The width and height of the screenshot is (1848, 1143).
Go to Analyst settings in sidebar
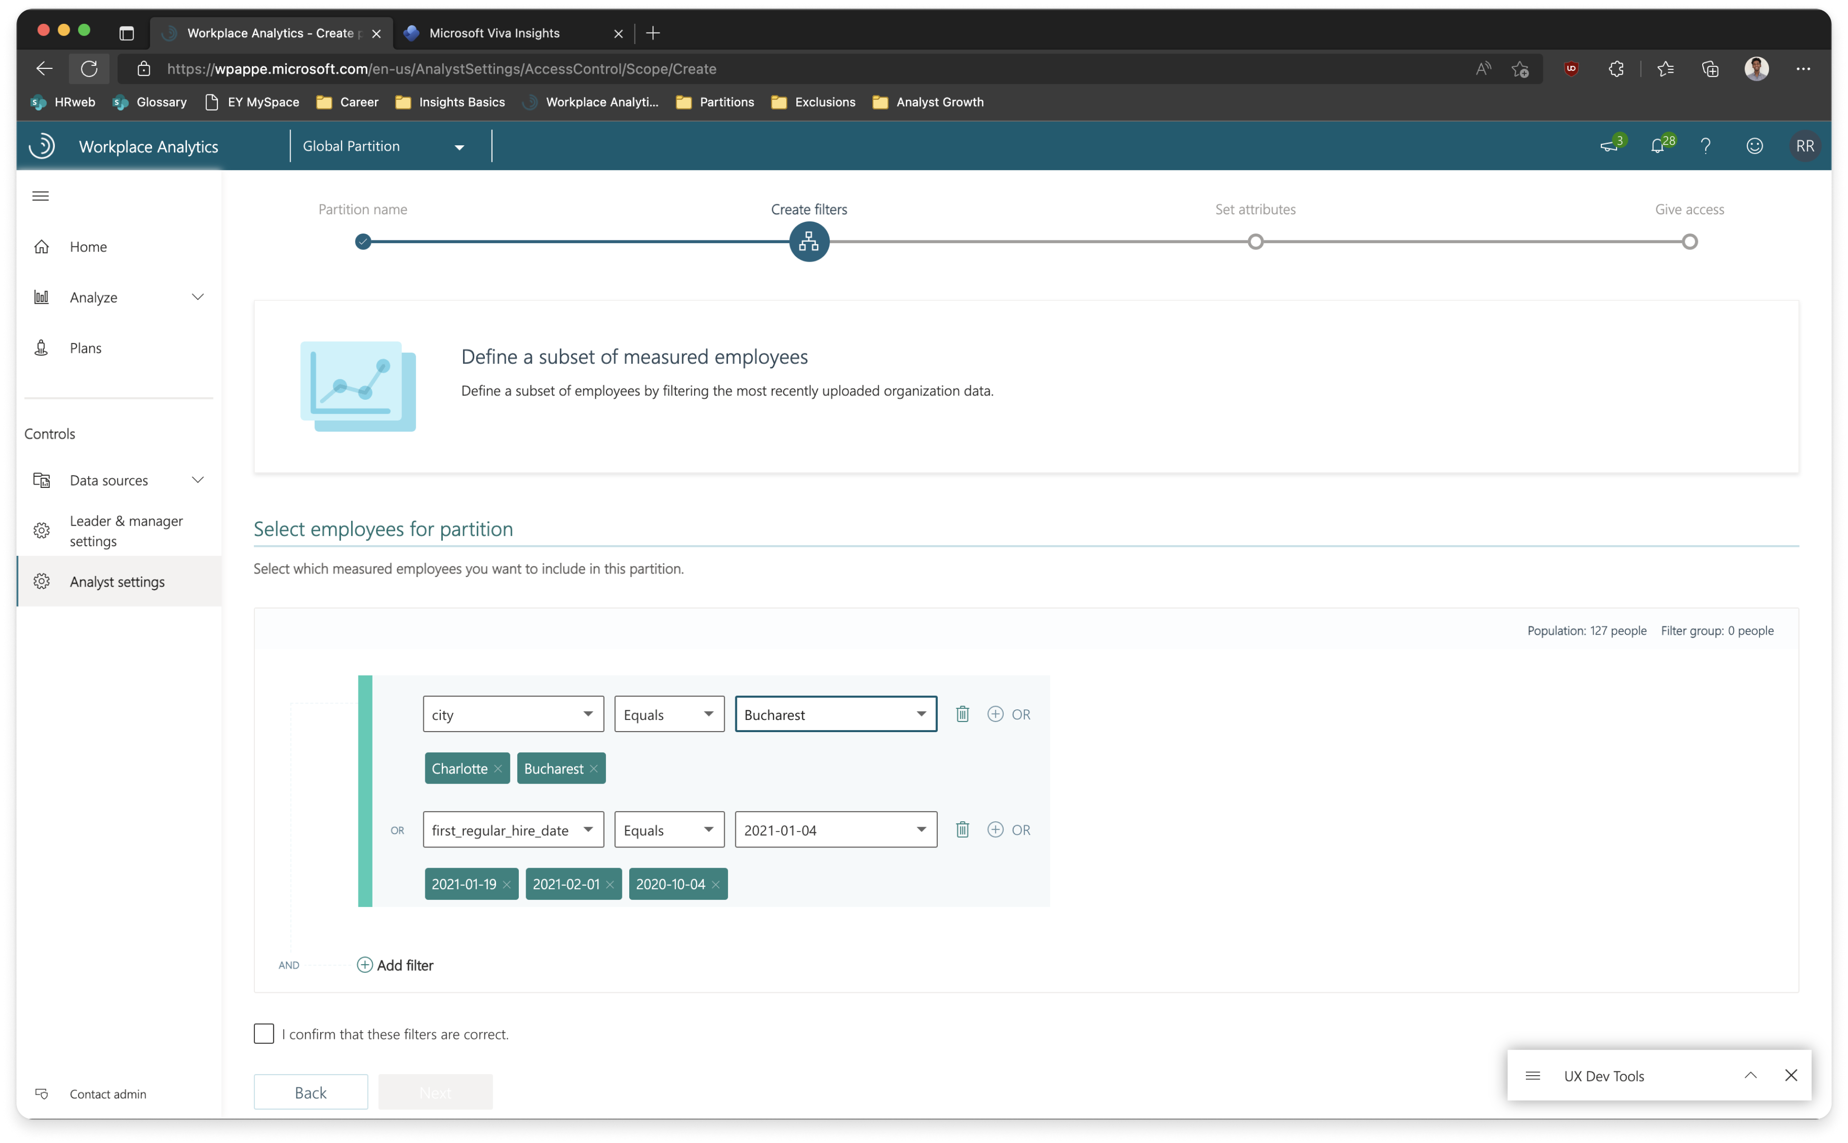(x=117, y=581)
